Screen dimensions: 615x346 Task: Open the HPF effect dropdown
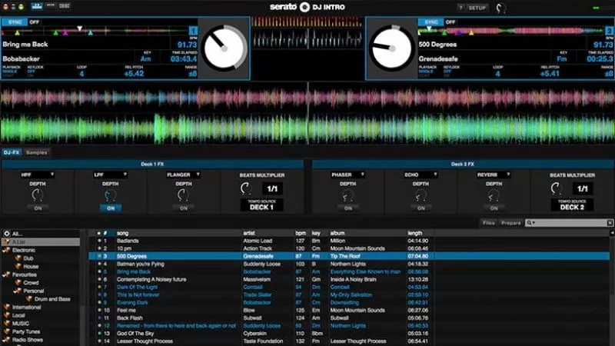(37, 175)
